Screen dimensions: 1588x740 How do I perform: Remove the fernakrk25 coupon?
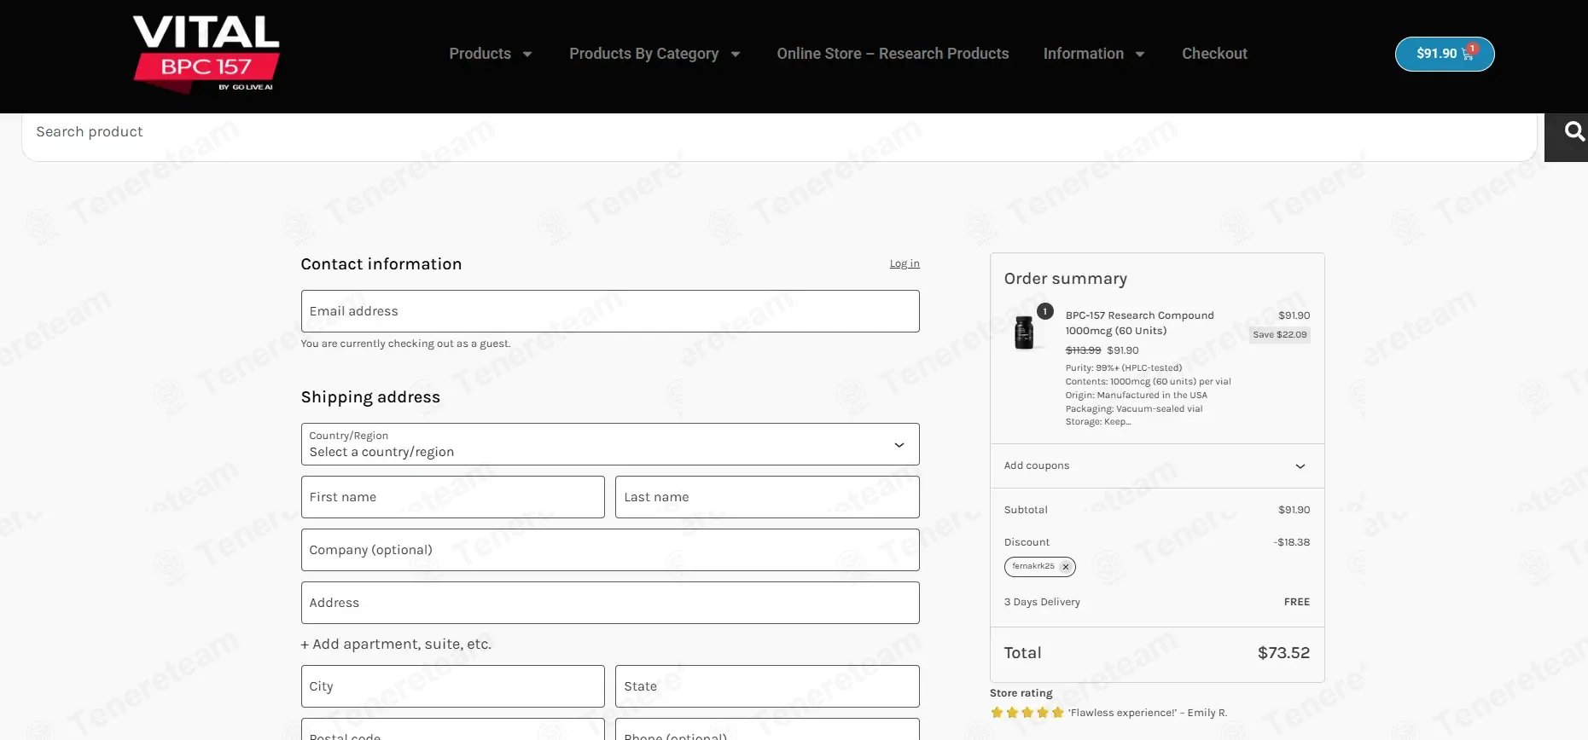[x=1065, y=567]
